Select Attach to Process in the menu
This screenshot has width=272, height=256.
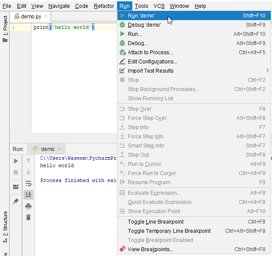point(150,53)
